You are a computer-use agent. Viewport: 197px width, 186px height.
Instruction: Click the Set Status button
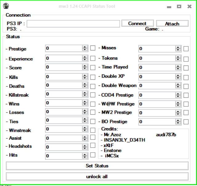click(97, 166)
